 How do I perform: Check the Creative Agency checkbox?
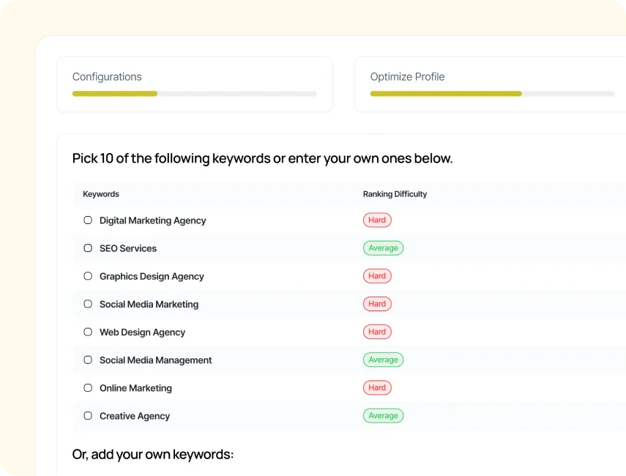(x=88, y=416)
